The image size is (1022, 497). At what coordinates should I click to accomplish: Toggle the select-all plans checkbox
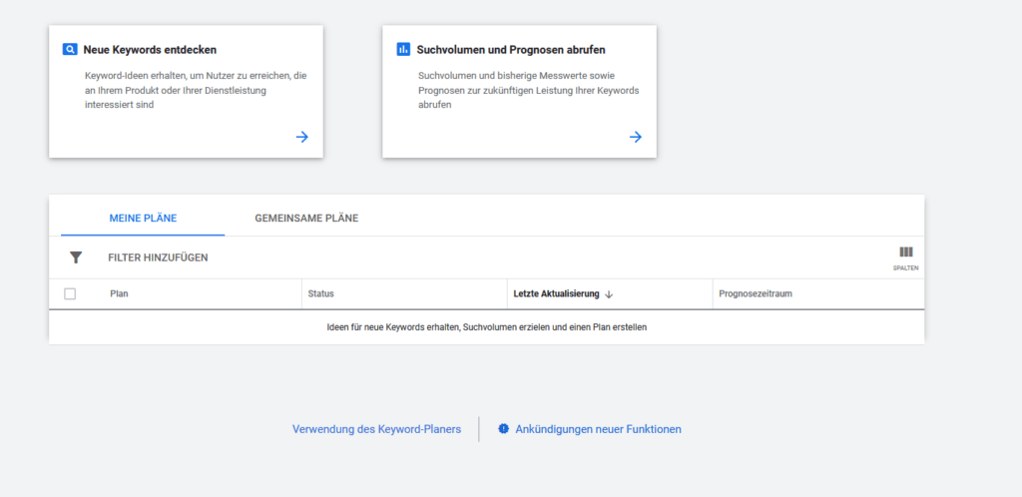click(x=70, y=294)
